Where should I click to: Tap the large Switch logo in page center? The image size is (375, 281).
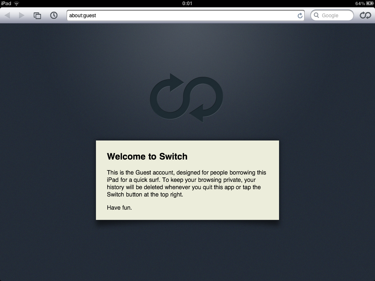click(186, 98)
